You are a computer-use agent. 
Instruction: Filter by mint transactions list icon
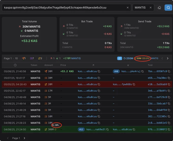coord(32,58)
